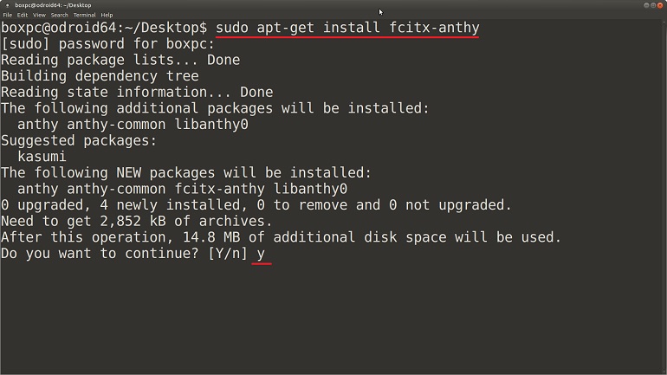Viewport: 667px width, 375px height.
Task: Click the 'Reading package lists... Done' line
Action: click(x=120, y=60)
